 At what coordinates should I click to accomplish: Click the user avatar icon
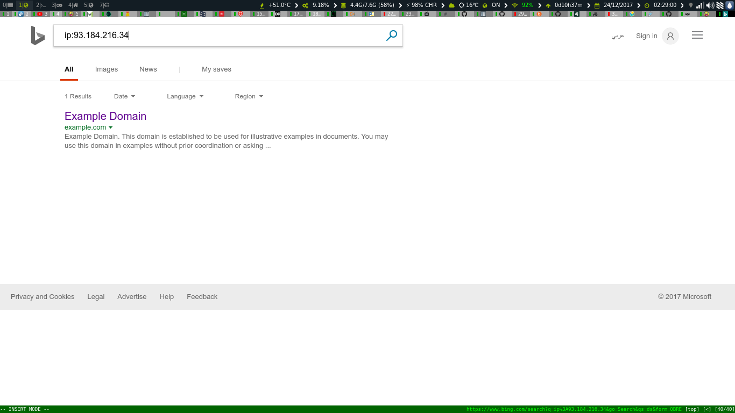pyautogui.click(x=670, y=36)
